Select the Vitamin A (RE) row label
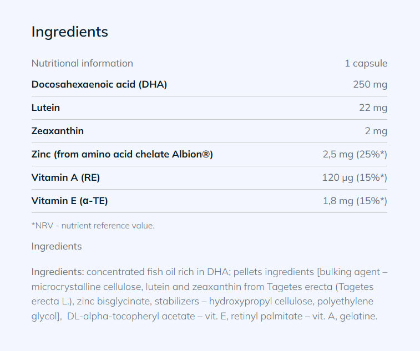 pyautogui.click(x=65, y=177)
